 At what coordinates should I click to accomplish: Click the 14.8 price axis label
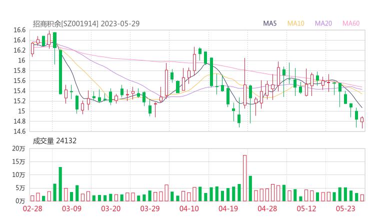click(19, 121)
